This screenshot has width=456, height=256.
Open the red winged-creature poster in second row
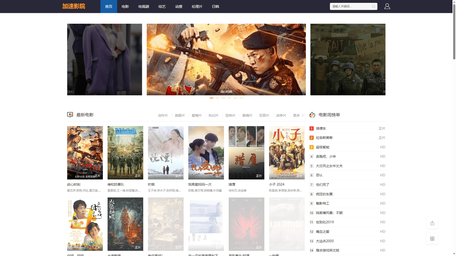click(246, 224)
